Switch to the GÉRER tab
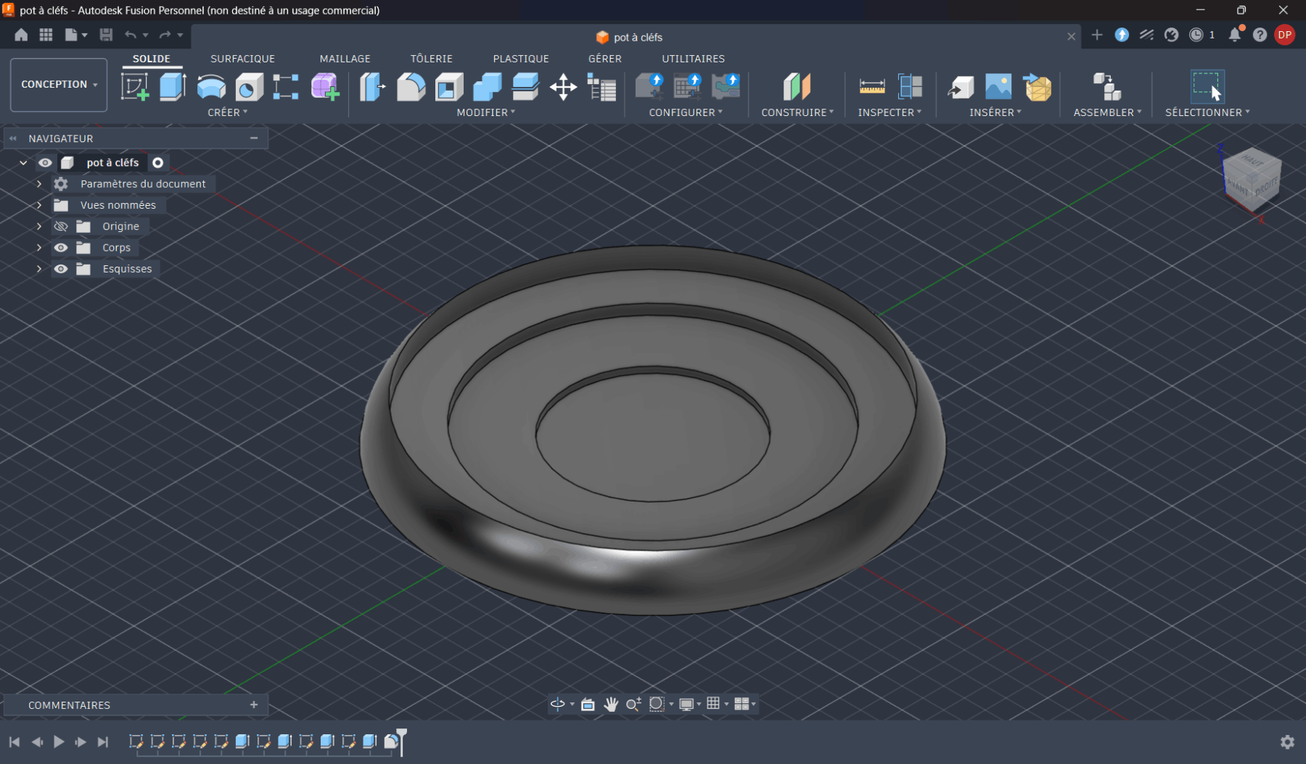The image size is (1306, 764). pyautogui.click(x=604, y=59)
